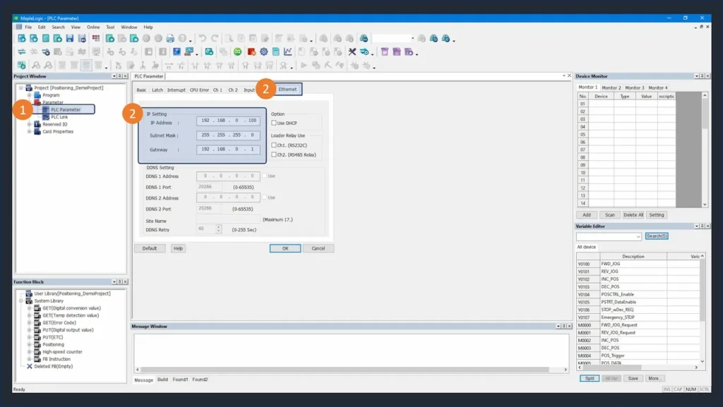Image resolution: width=723 pixels, height=407 pixels.
Task: Click the green link status icon
Action: (x=237, y=51)
